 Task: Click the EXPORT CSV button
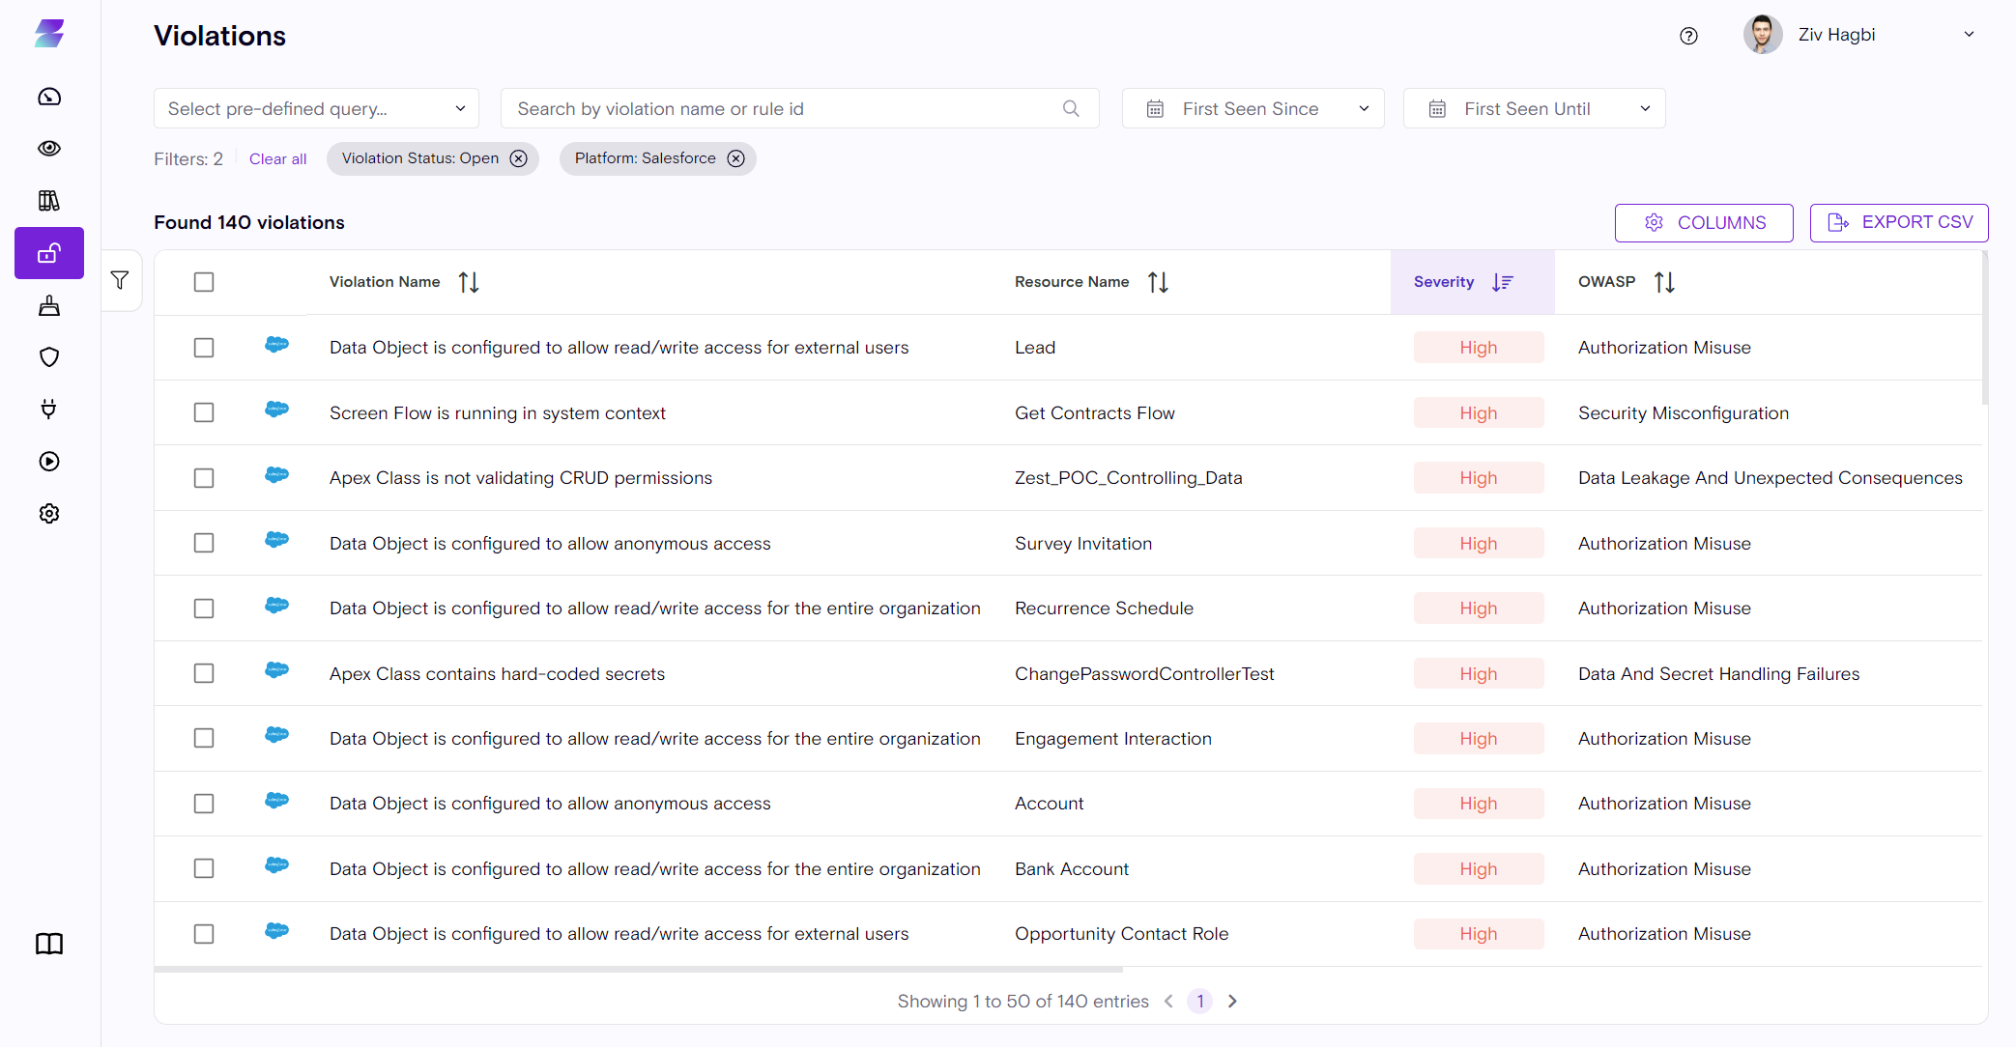pyautogui.click(x=1898, y=222)
